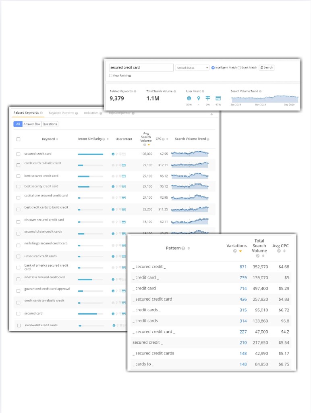
Task: Open the United States country dropdown
Action: point(192,68)
